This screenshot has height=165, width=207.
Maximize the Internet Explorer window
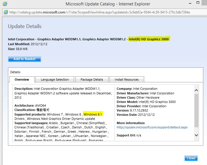(198, 3)
